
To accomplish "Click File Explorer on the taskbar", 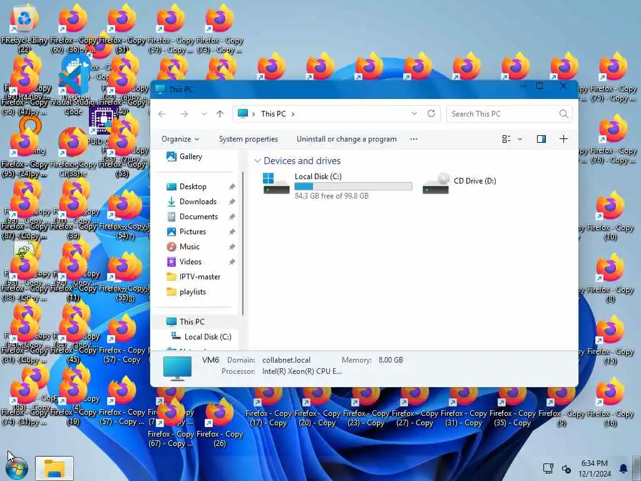I will pyautogui.click(x=54, y=468).
